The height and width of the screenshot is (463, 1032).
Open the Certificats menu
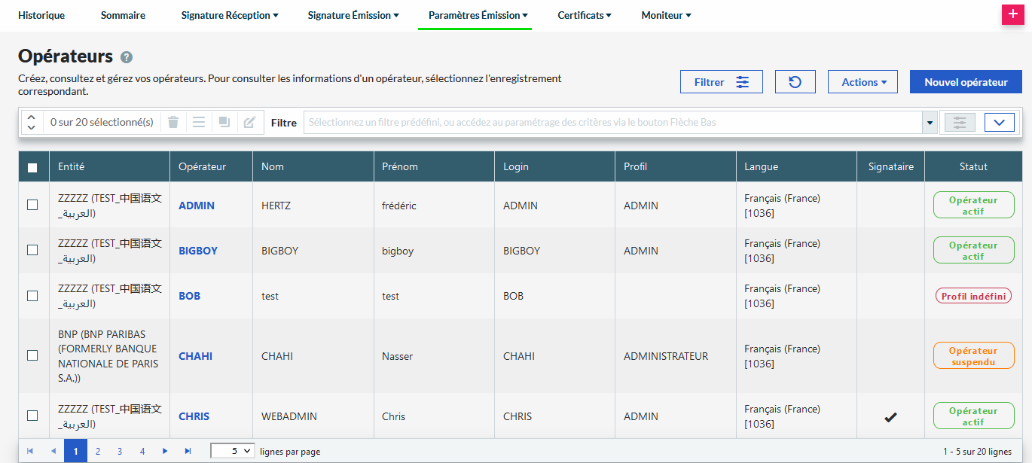(584, 15)
